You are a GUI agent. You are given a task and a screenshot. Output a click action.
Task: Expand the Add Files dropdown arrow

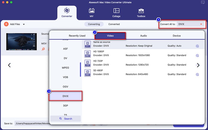pyautogui.click(x=24, y=24)
